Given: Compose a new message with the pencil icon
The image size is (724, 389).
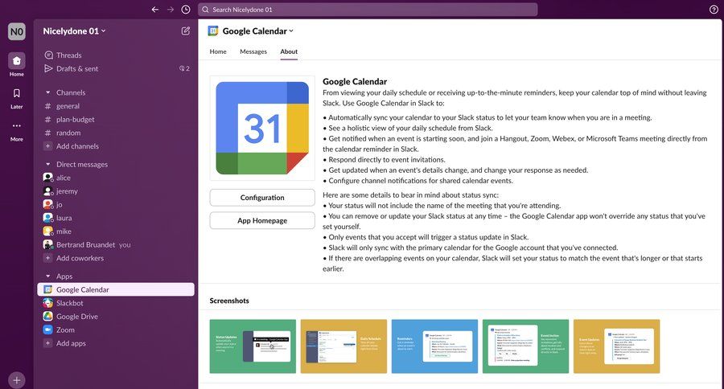Looking at the screenshot, I should click(x=186, y=31).
